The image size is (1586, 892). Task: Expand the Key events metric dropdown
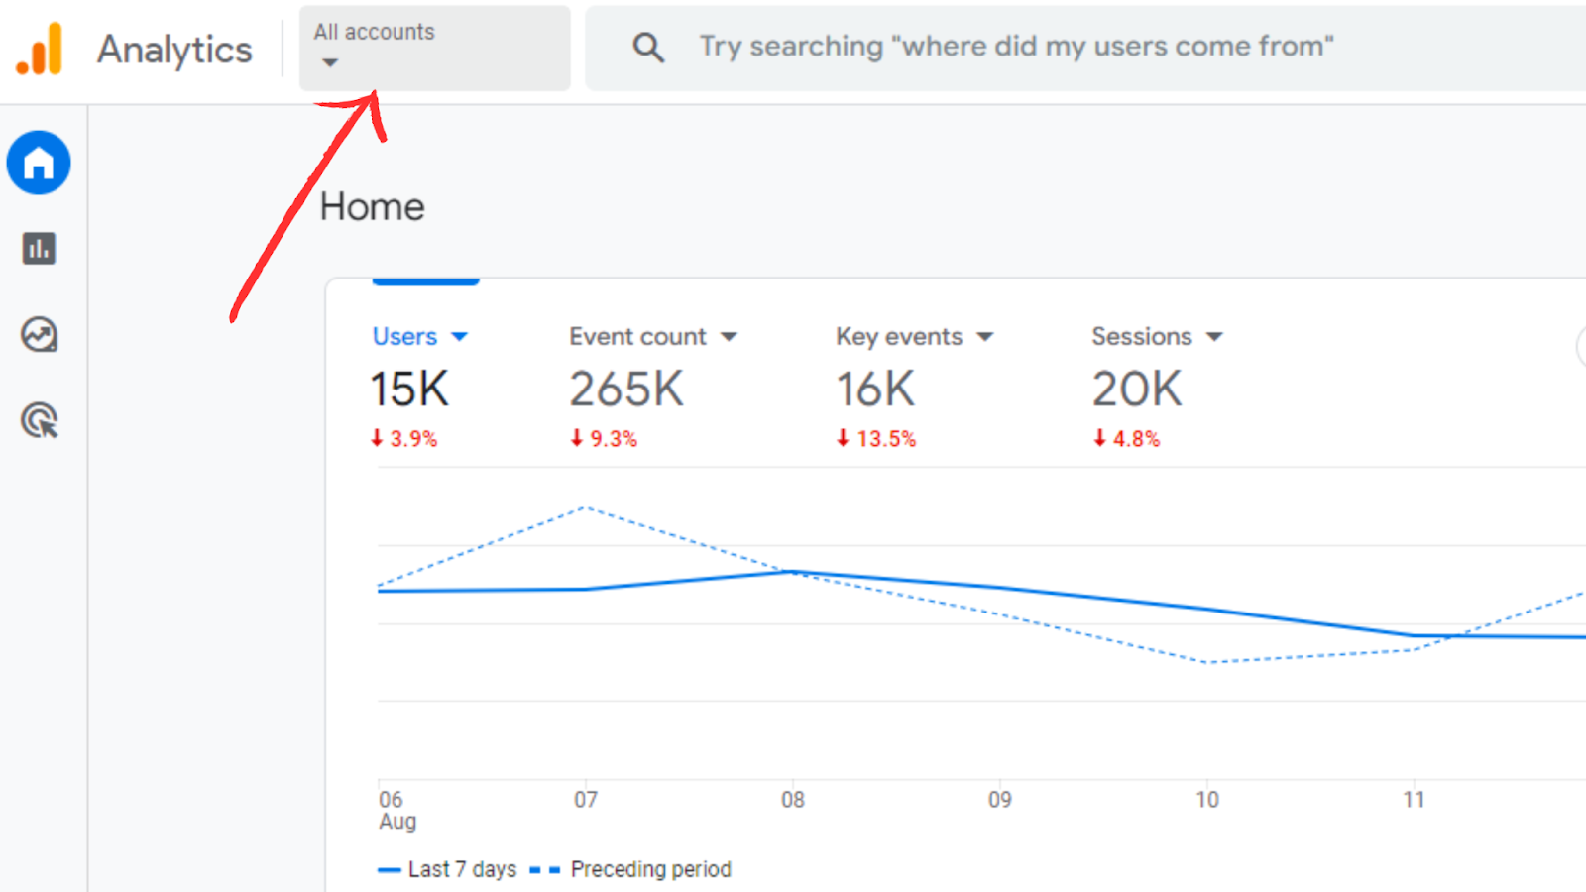pyautogui.click(x=985, y=337)
